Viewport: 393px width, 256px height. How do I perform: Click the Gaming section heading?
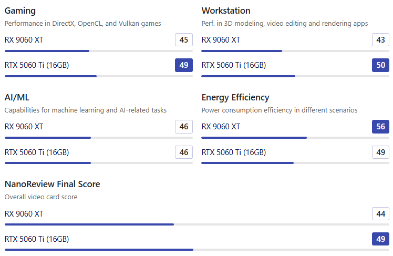20,11
